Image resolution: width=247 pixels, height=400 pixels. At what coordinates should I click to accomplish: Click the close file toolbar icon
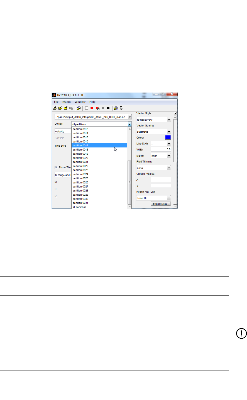[x=65, y=108]
